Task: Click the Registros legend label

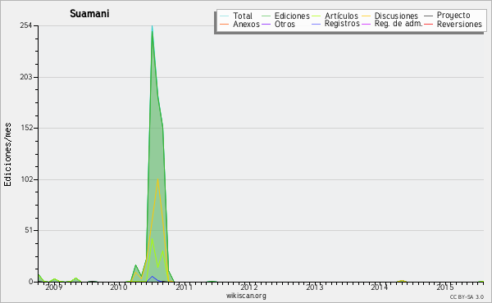Action: [342, 24]
